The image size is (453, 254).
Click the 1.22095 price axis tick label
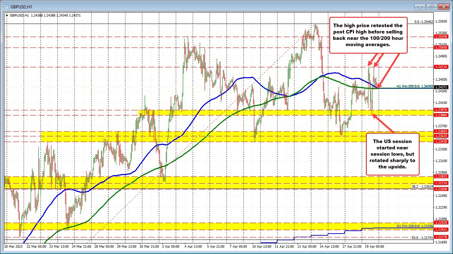441,218
